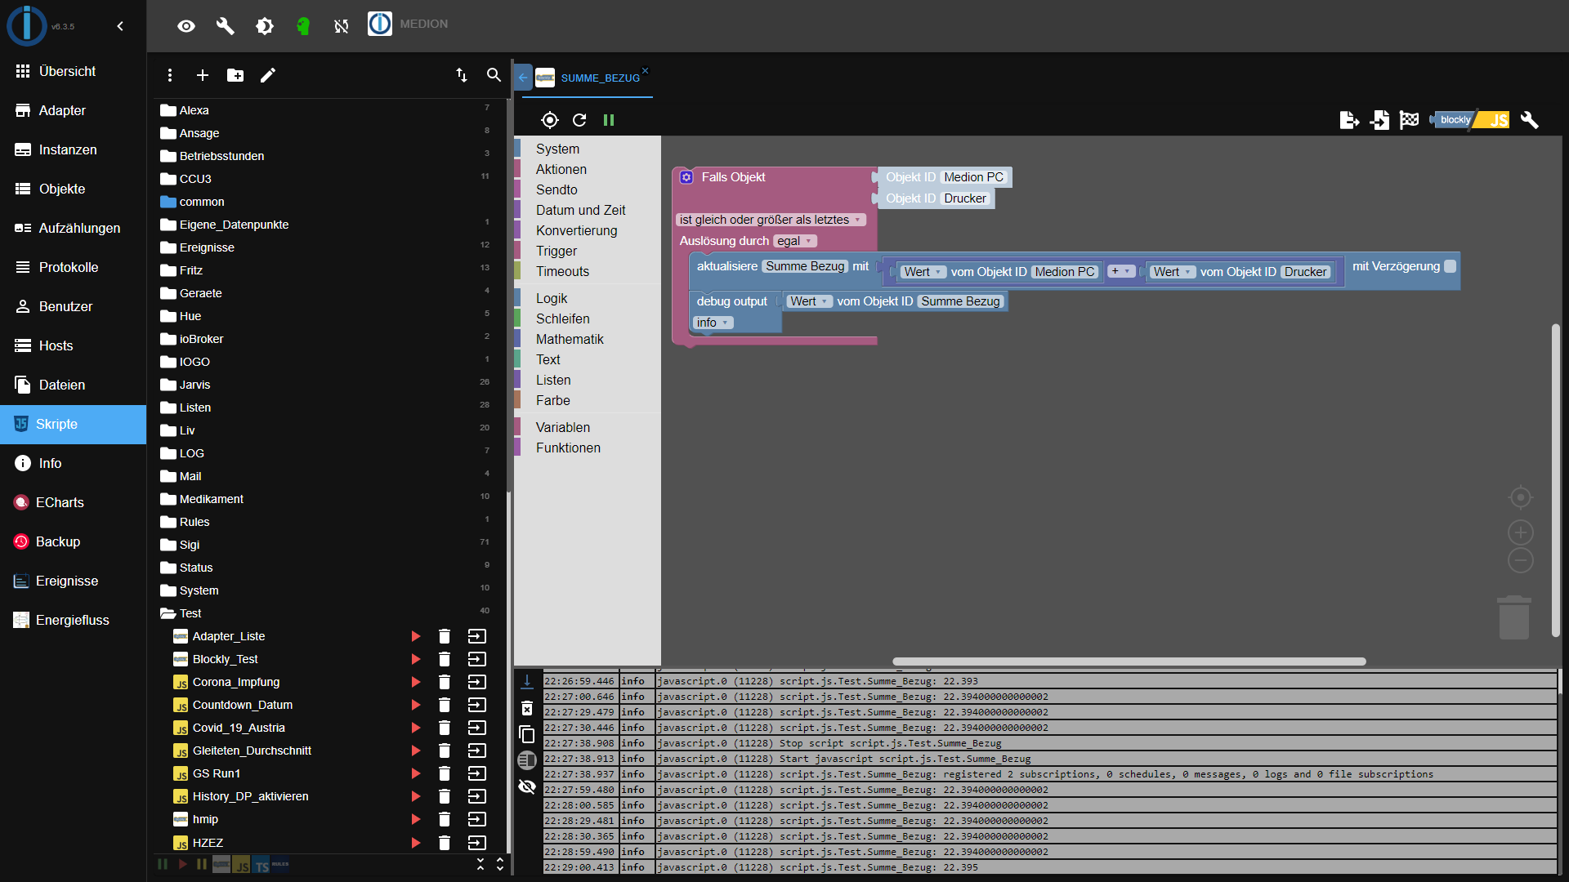Click the check blocks flag icon
The height and width of the screenshot is (882, 1569).
(1409, 120)
